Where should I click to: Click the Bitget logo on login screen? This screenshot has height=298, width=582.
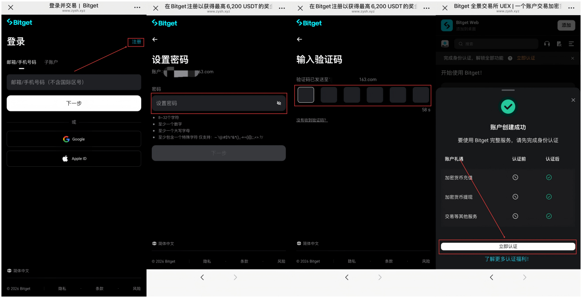tap(19, 22)
